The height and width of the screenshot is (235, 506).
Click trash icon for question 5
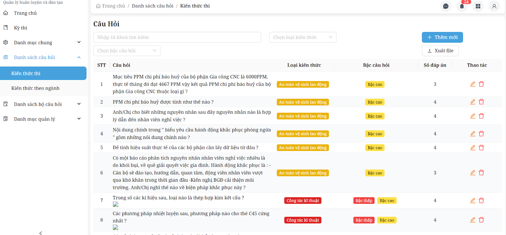(x=481, y=148)
